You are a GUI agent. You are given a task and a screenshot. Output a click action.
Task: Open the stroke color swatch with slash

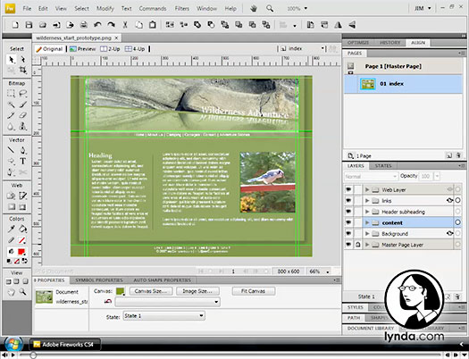(x=21, y=240)
